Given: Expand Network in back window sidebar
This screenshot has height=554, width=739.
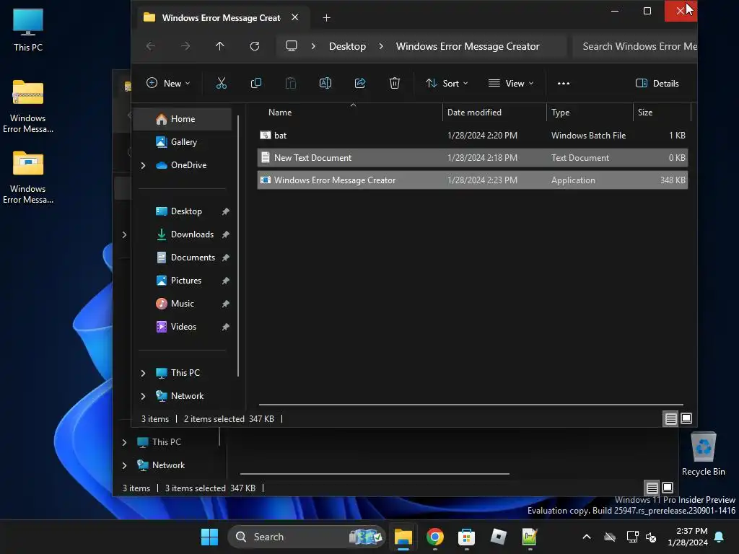Looking at the screenshot, I should pyautogui.click(x=124, y=465).
